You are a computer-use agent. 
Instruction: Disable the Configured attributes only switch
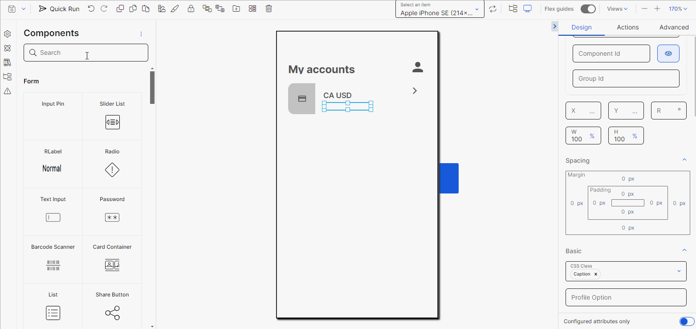(x=686, y=321)
